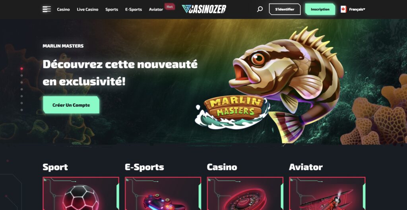Open the hamburger menu icon

click(47, 9)
